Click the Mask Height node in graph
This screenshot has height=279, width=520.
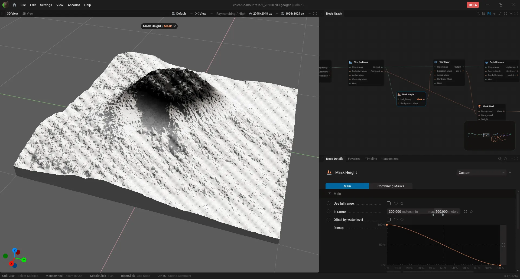411,99
